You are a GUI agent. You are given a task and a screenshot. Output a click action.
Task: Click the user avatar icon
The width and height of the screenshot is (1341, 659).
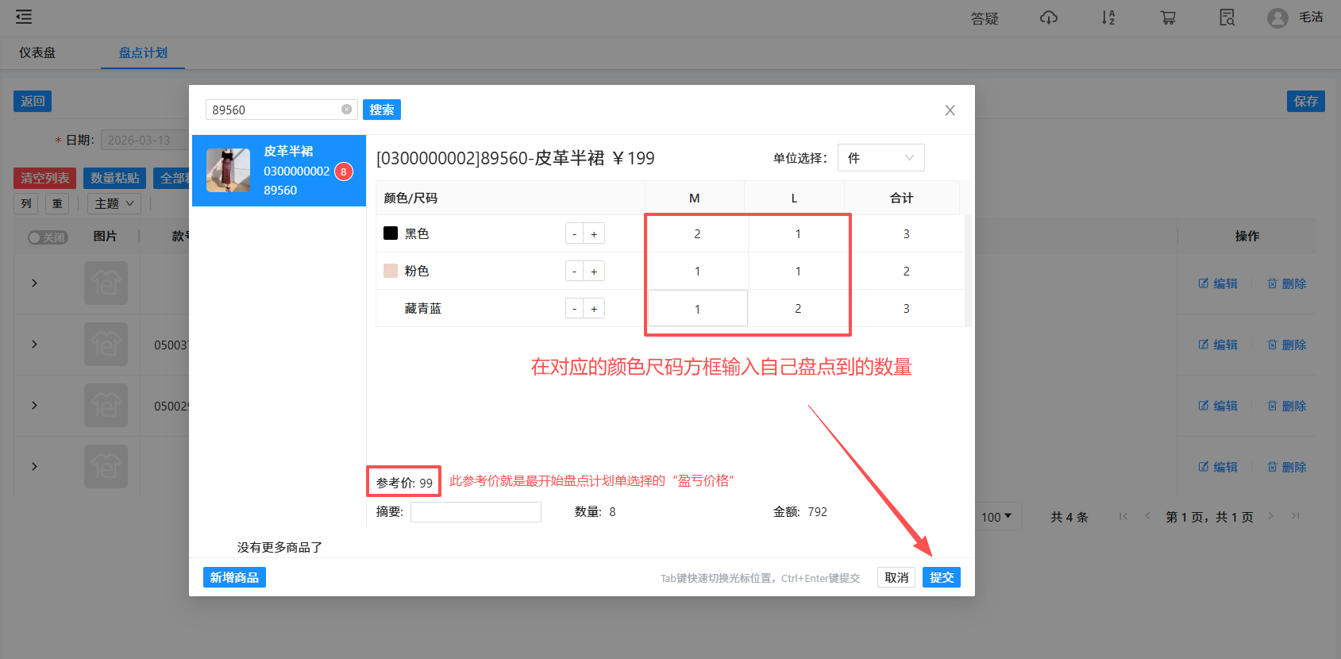[1277, 17]
